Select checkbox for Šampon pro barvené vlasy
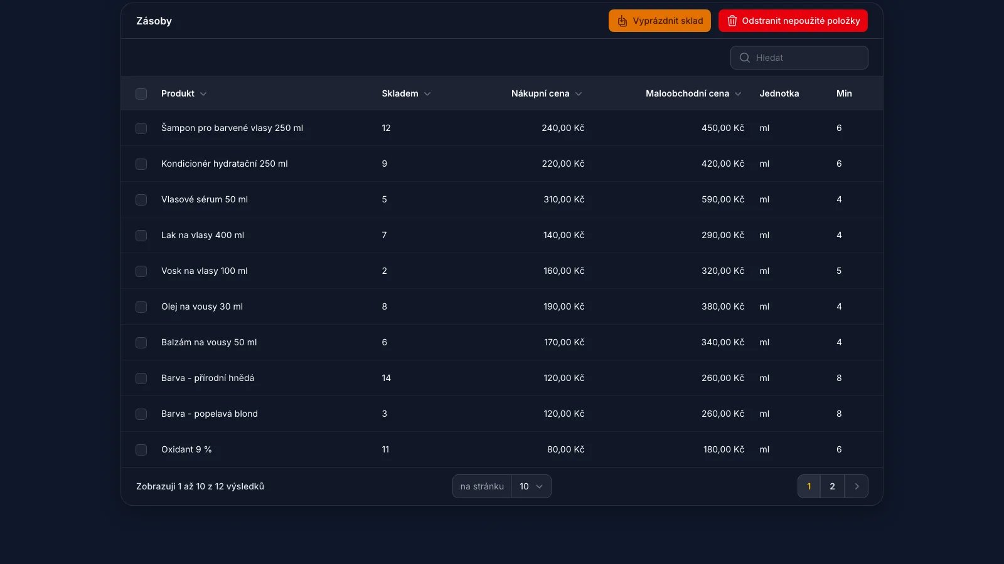This screenshot has height=564, width=1004. coord(141,128)
